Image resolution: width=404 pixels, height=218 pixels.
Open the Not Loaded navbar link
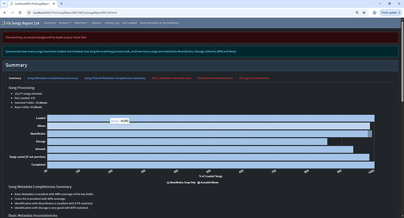pyautogui.click(x=129, y=23)
